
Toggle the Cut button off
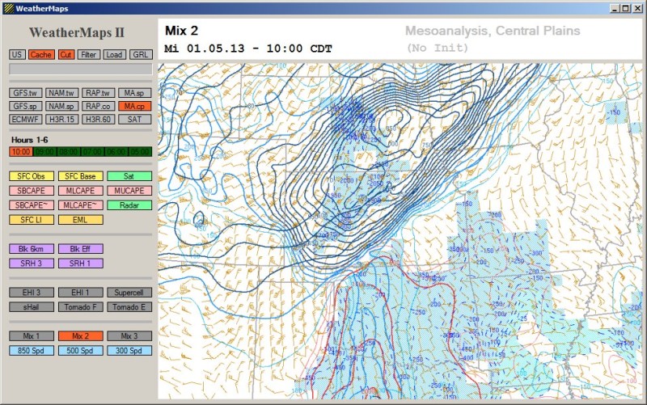pos(66,54)
